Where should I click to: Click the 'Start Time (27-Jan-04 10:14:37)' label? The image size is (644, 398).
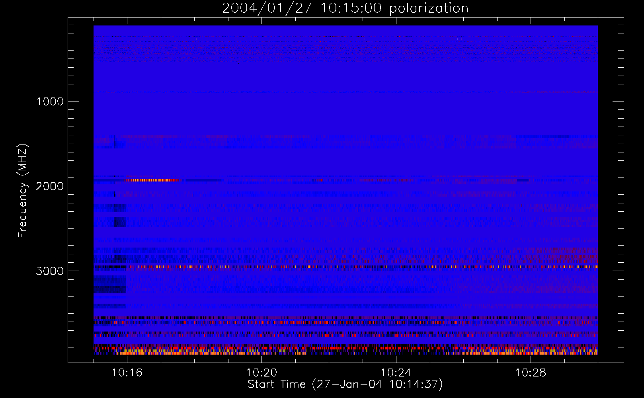[x=345, y=384]
